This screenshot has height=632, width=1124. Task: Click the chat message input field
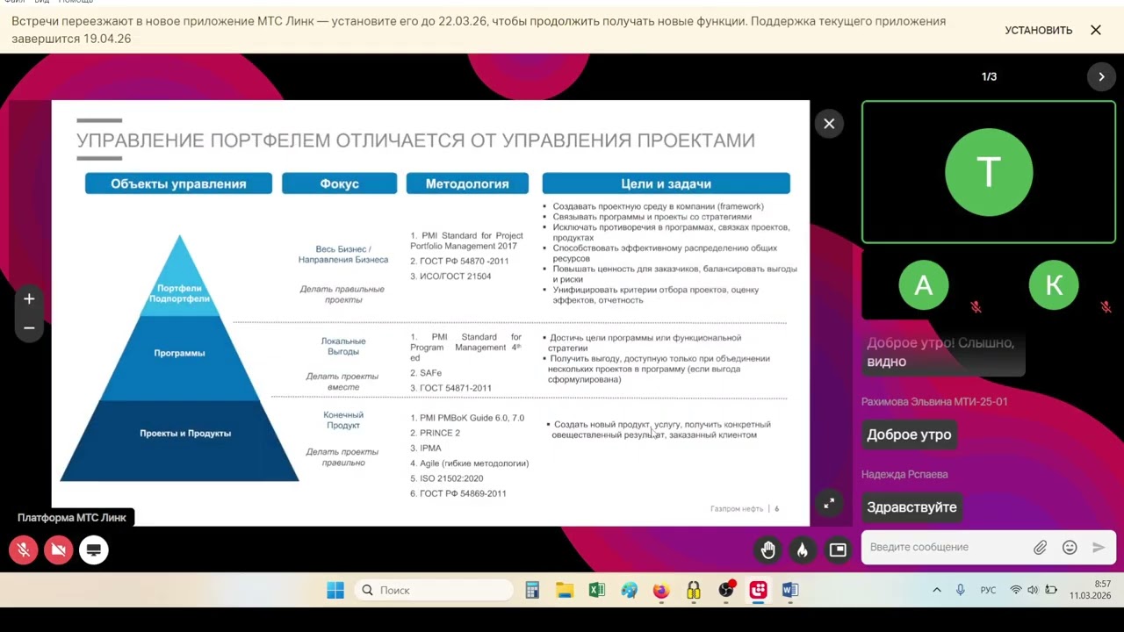coord(948,547)
